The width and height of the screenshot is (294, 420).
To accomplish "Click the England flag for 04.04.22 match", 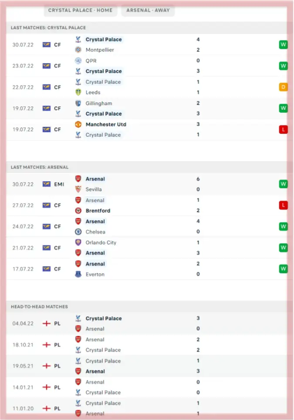I will point(47,324).
